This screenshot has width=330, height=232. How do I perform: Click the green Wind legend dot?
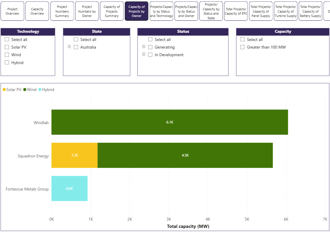(x=25, y=90)
